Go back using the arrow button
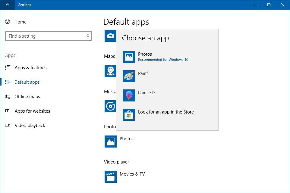The height and width of the screenshot is (193, 290). (x=7, y=5)
